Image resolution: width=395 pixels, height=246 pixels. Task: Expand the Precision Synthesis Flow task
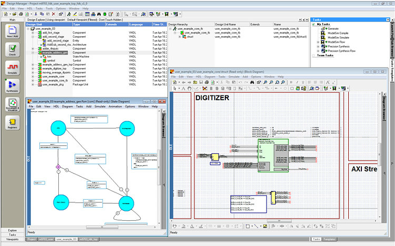[x=318, y=51]
